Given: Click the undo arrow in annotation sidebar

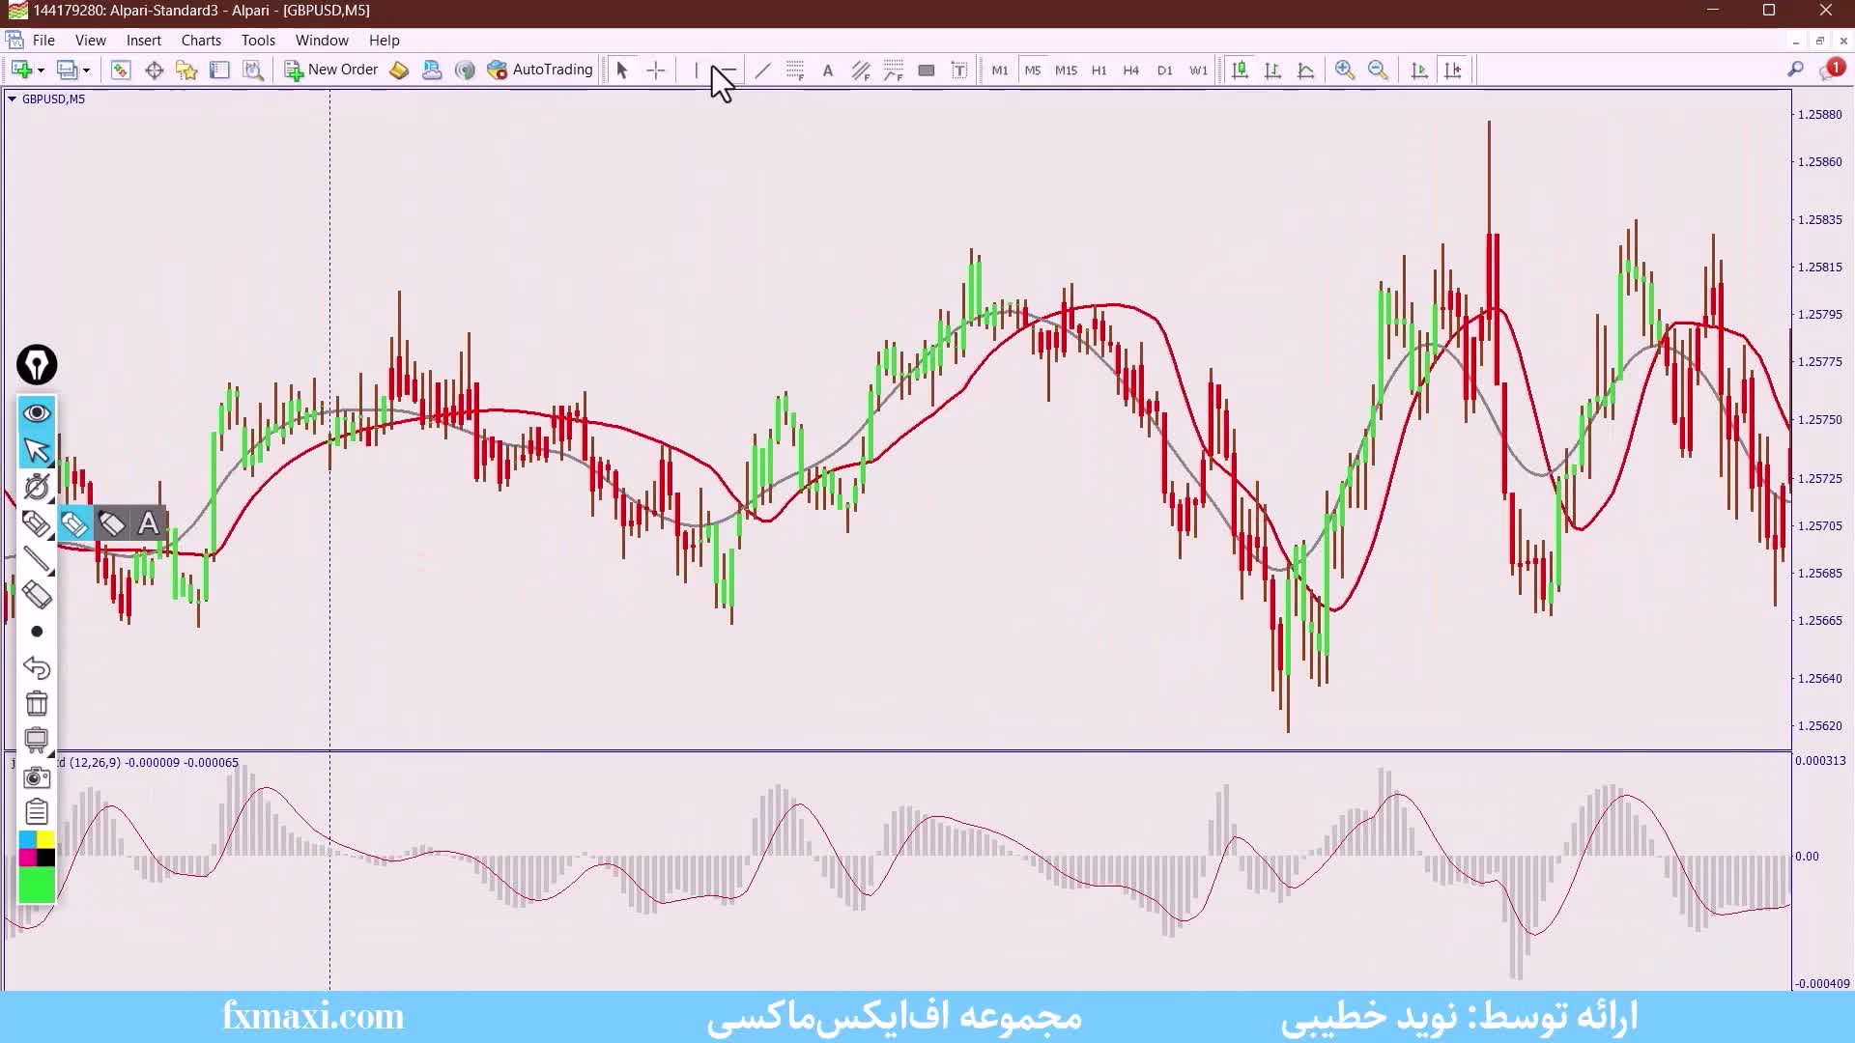Looking at the screenshot, I should click(x=37, y=667).
